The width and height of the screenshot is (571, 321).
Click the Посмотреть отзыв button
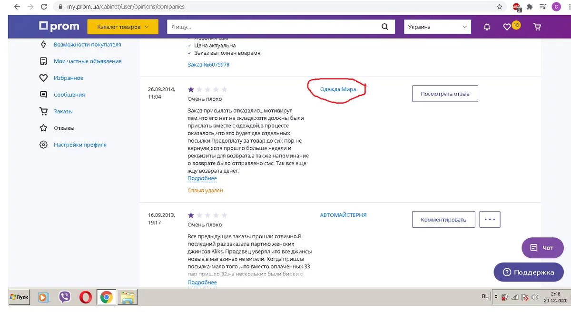[x=445, y=94]
